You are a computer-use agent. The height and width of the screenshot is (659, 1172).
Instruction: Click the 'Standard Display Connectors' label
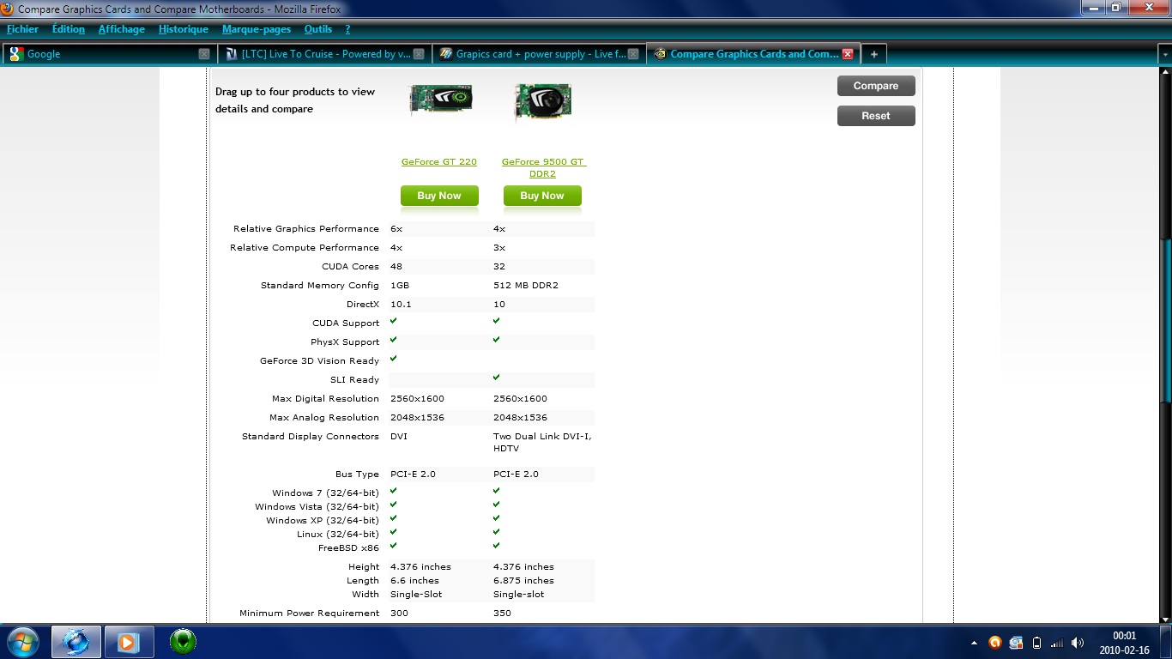[311, 437]
